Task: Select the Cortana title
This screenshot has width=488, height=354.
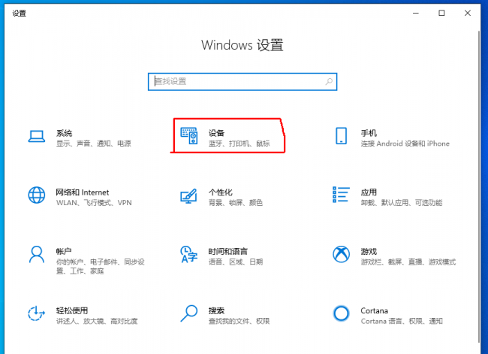Action: (x=375, y=310)
